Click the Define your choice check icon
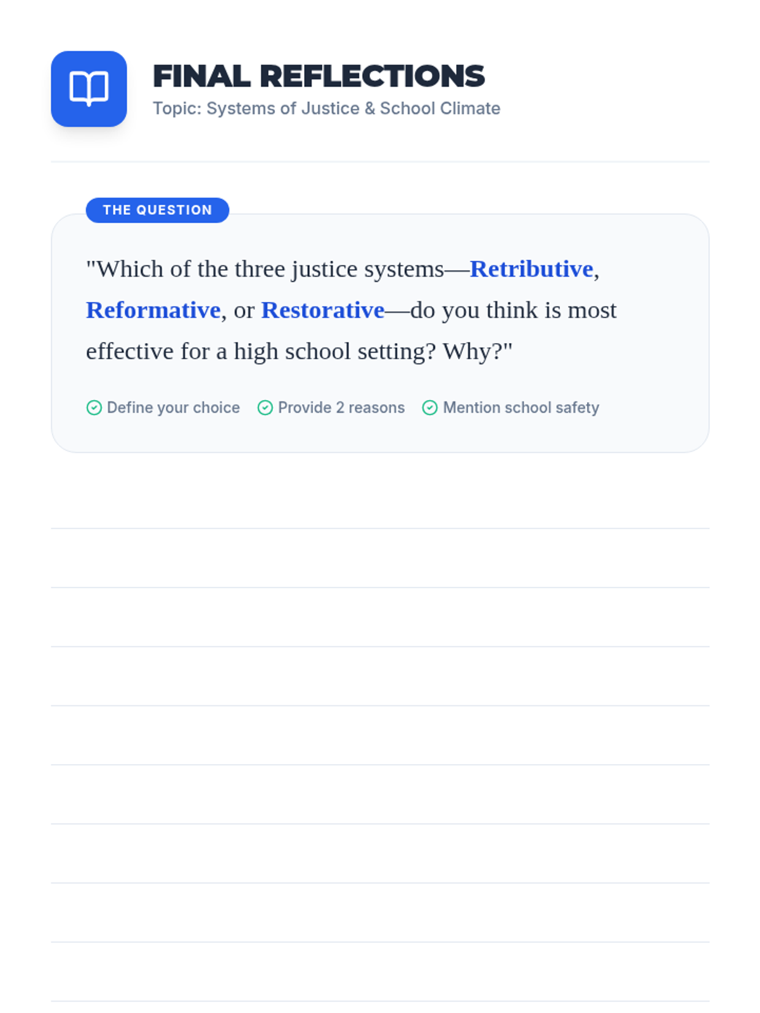The height and width of the screenshot is (1013, 760). coord(94,408)
